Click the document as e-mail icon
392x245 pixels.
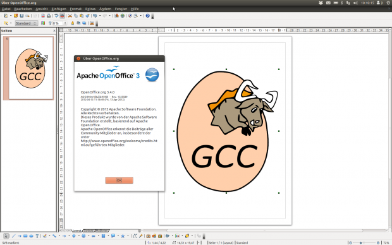pyautogui.click(x=27, y=16)
